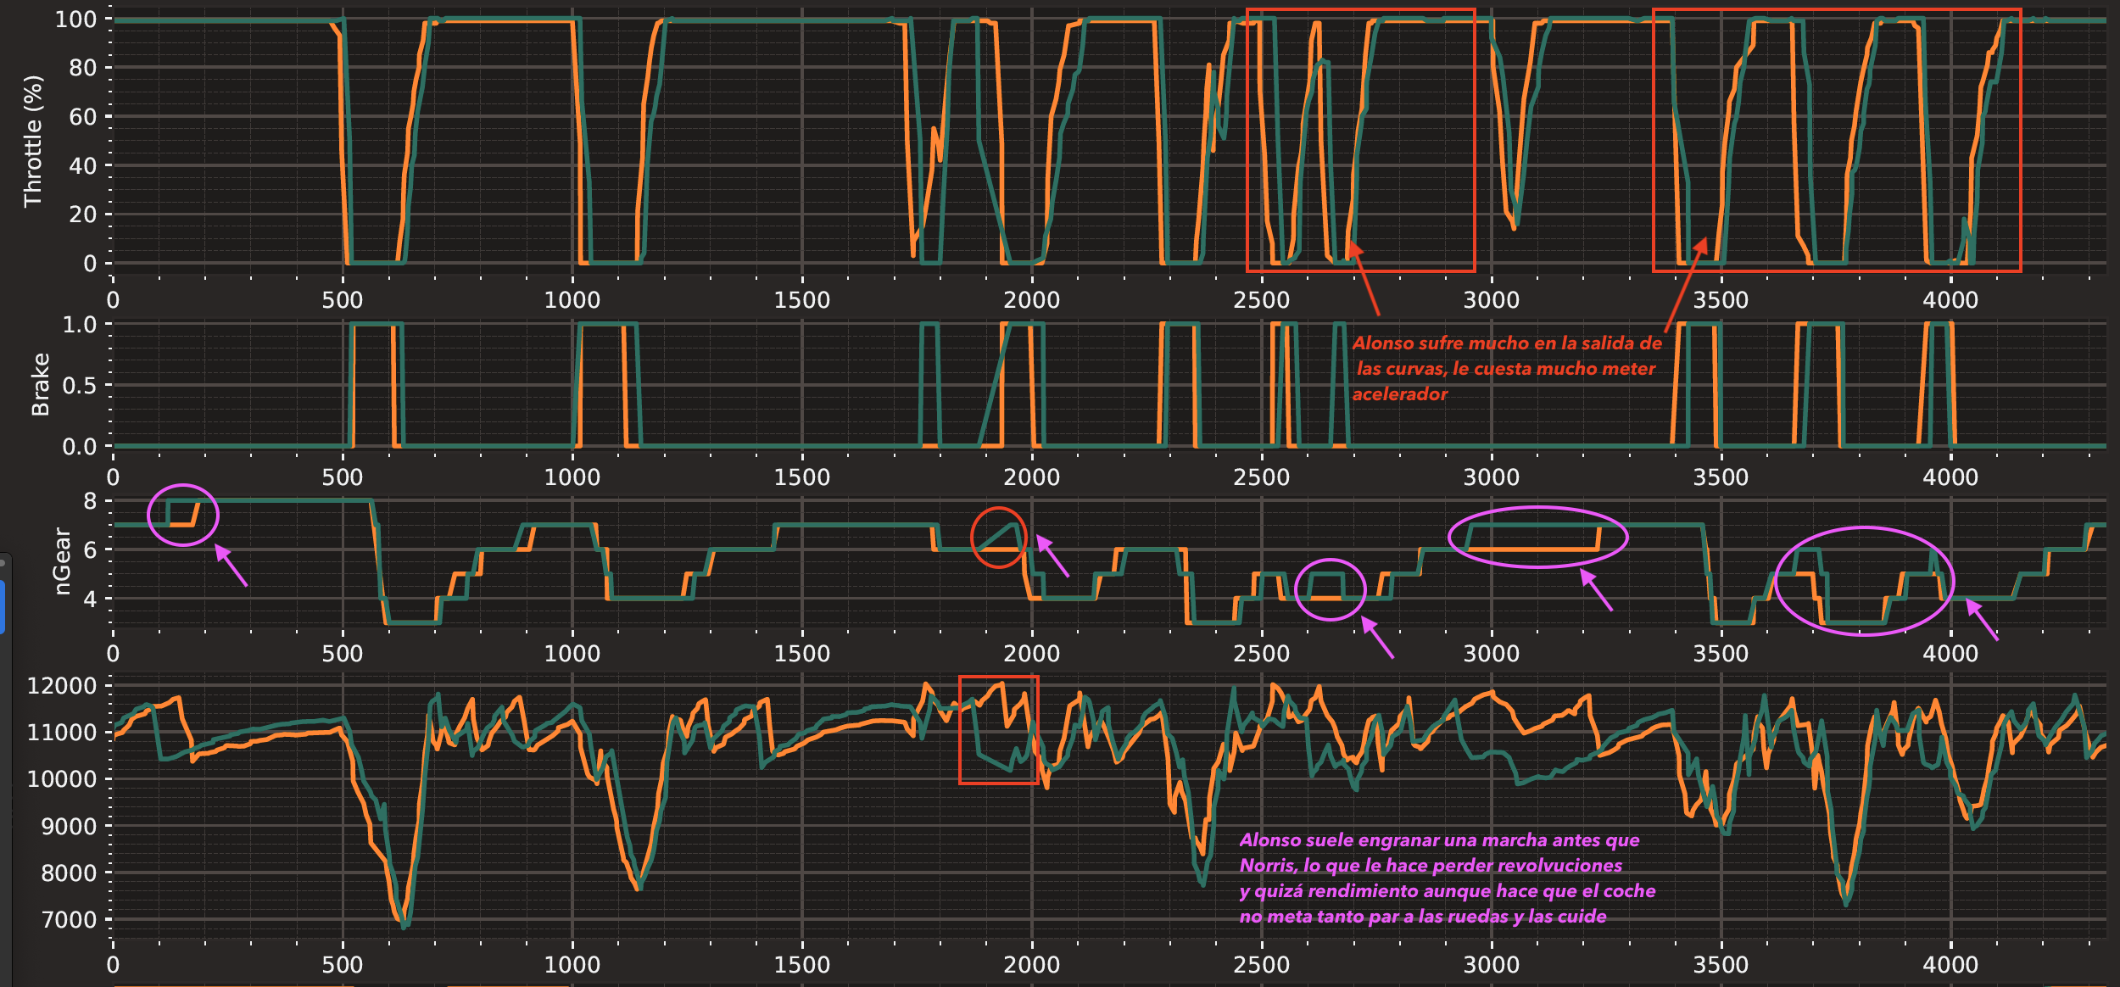Select the "80" tick on Throttle axis
Screen dimensions: 2120x987
[82, 68]
